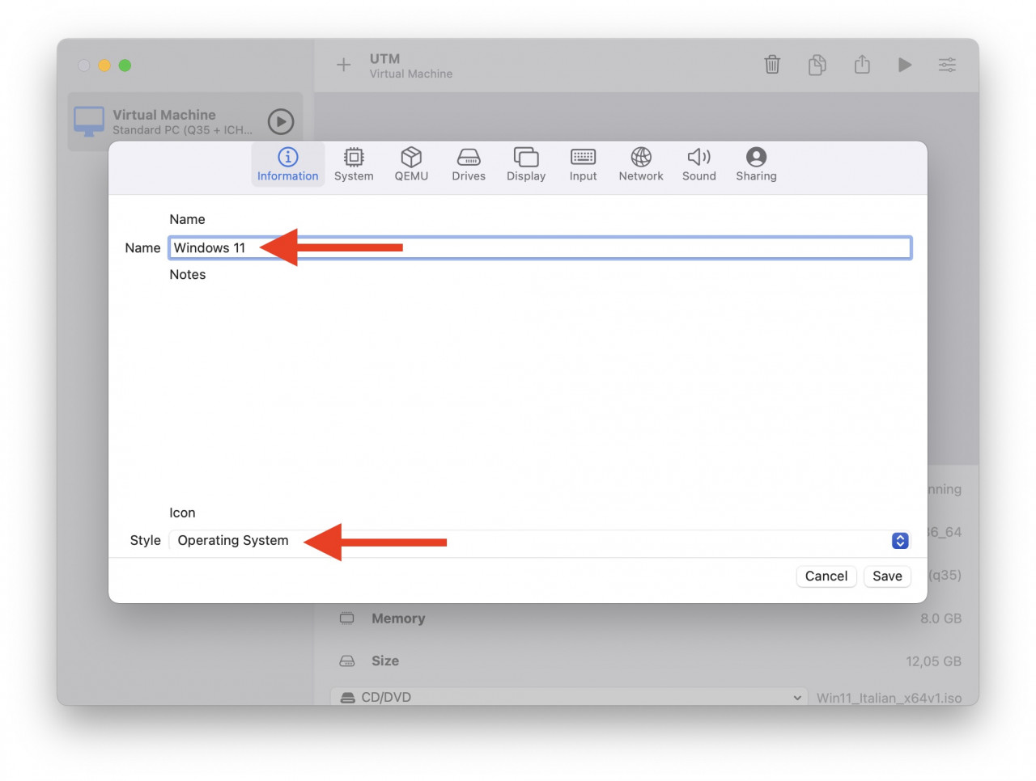1036x781 pixels.
Task: Open the QEMU settings tab
Action: click(411, 165)
